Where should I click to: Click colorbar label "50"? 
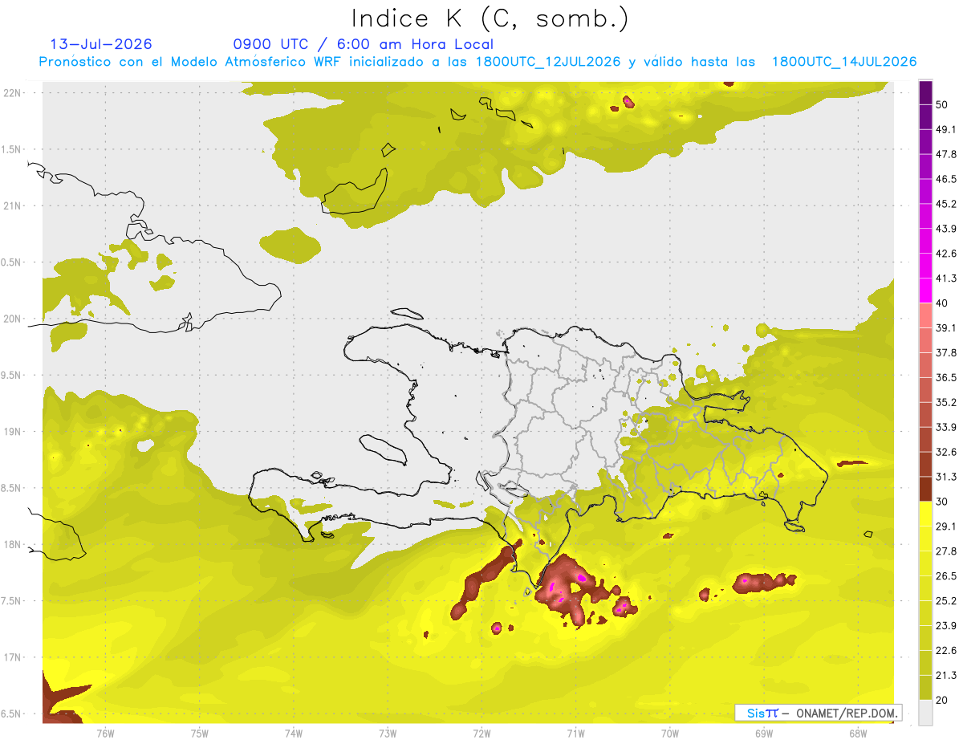point(942,104)
